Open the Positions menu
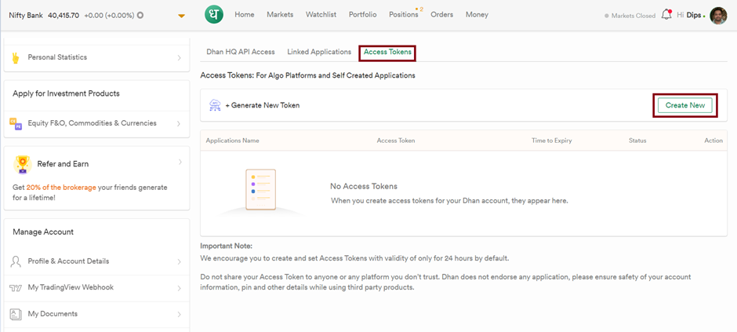The height and width of the screenshot is (332, 737). (404, 15)
